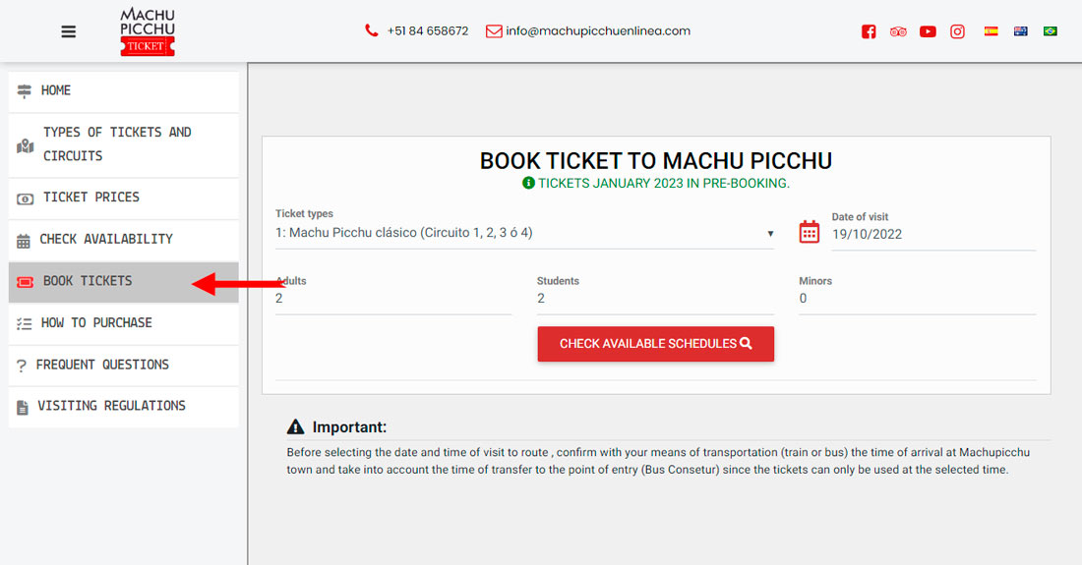Switch language with the Spanish flag
Screen dimensions: 1082x565
pyautogui.click(x=992, y=31)
